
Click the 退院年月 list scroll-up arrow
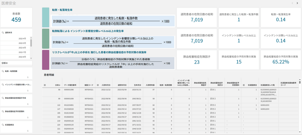point(31,37)
